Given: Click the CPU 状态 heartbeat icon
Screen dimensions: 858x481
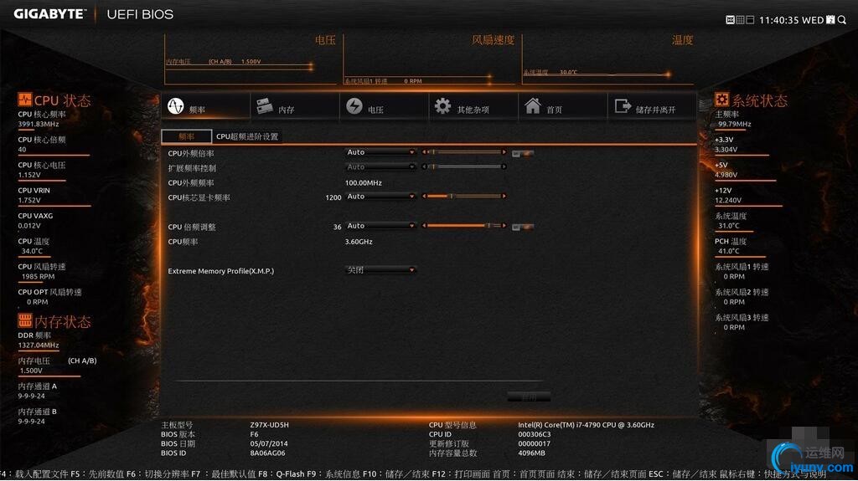Looking at the screenshot, I should click(24, 99).
